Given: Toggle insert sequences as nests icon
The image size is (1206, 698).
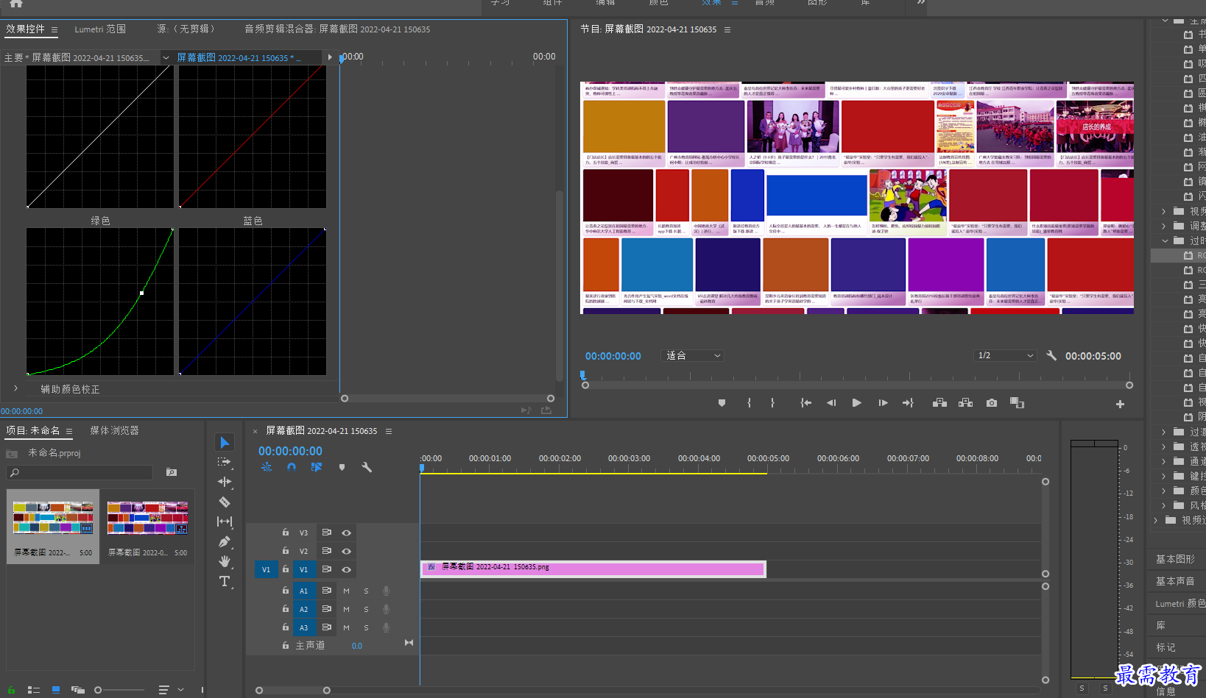Looking at the screenshot, I should click(267, 467).
